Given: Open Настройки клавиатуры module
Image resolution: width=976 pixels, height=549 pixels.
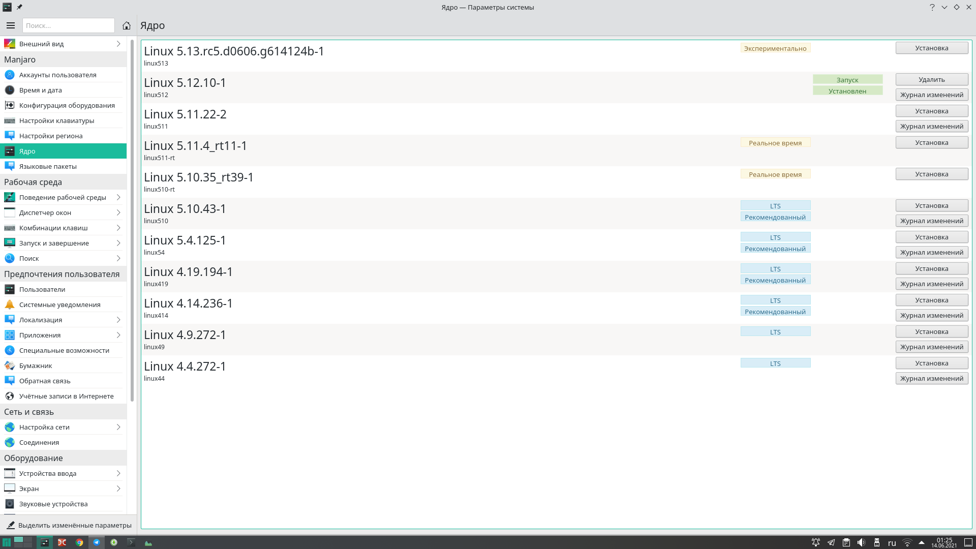Looking at the screenshot, I should tap(63, 120).
